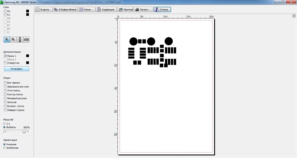Open the M1 layer color swatch

(28, 11)
